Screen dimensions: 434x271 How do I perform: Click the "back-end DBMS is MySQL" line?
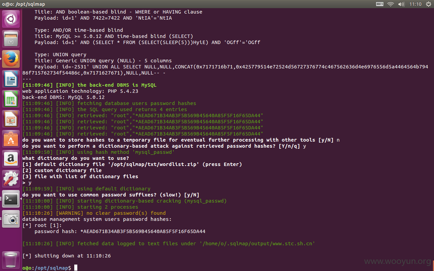coord(90,85)
